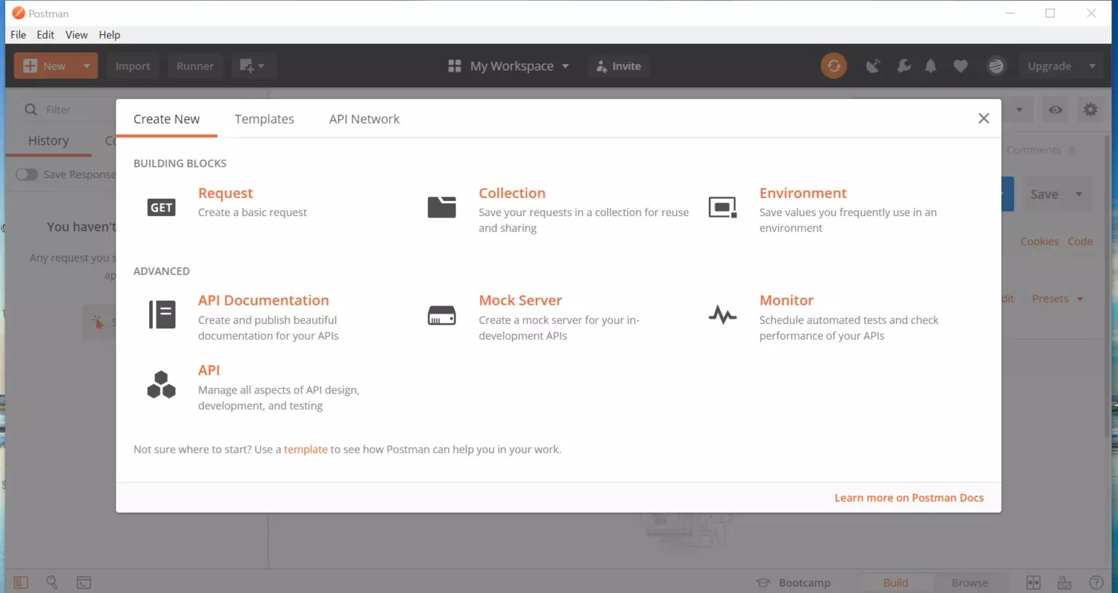Open the Postman console icon
This screenshot has width=1118, height=593.
click(84, 582)
